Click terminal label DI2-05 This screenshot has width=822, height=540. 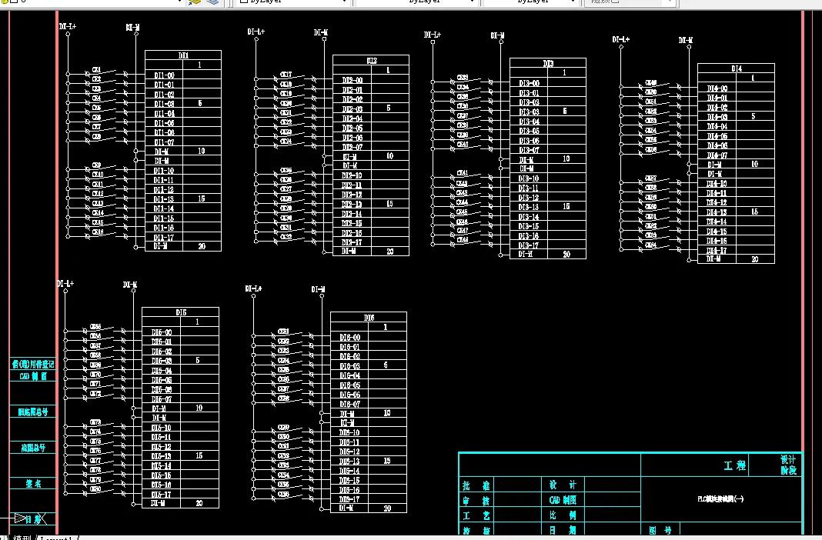click(353, 128)
